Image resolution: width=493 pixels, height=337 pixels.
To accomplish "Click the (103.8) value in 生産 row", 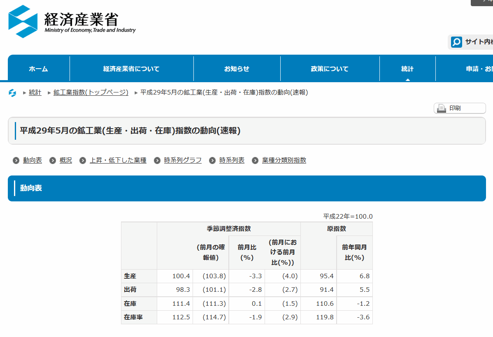I will coord(214,276).
